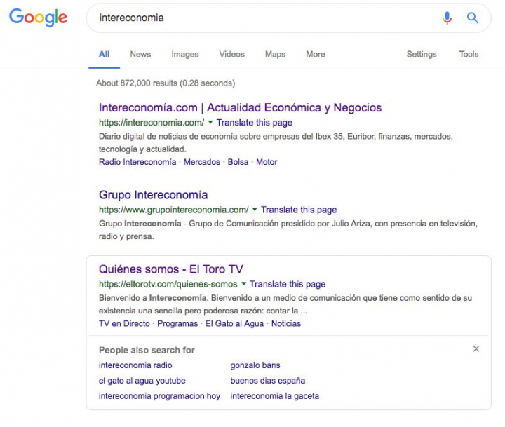Select related search 'el gato al agua youtube'

tap(142, 381)
